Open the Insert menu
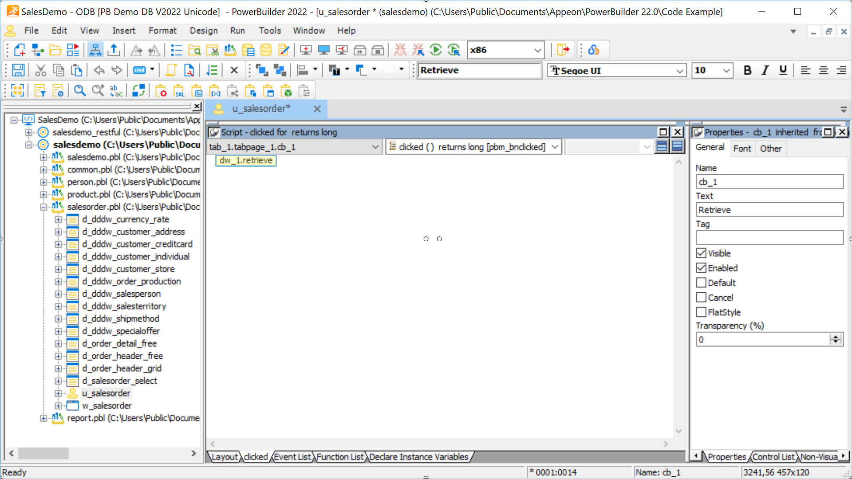 (123, 31)
